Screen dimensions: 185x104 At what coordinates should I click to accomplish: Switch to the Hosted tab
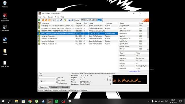(65, 87)
